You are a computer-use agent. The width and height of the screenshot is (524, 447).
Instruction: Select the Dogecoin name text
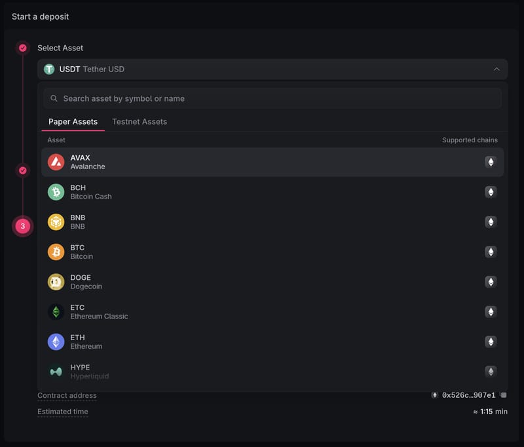coord(86,286)
